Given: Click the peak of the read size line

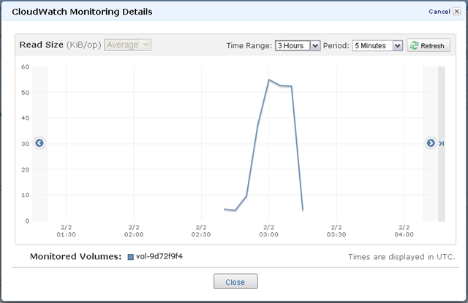Looking at the screenshot, I should 269,80.
